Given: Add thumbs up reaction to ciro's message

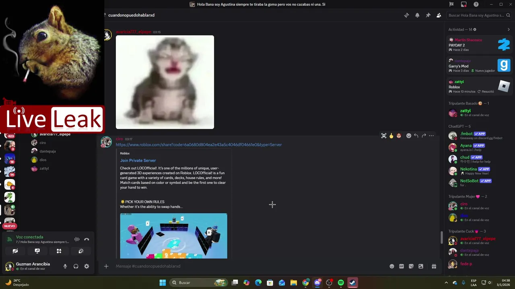Looking at the screenshot, I should coord(391,136).
